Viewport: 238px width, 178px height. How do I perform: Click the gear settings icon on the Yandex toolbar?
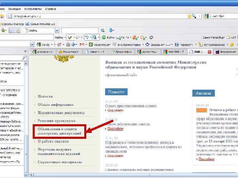point(151,37)
